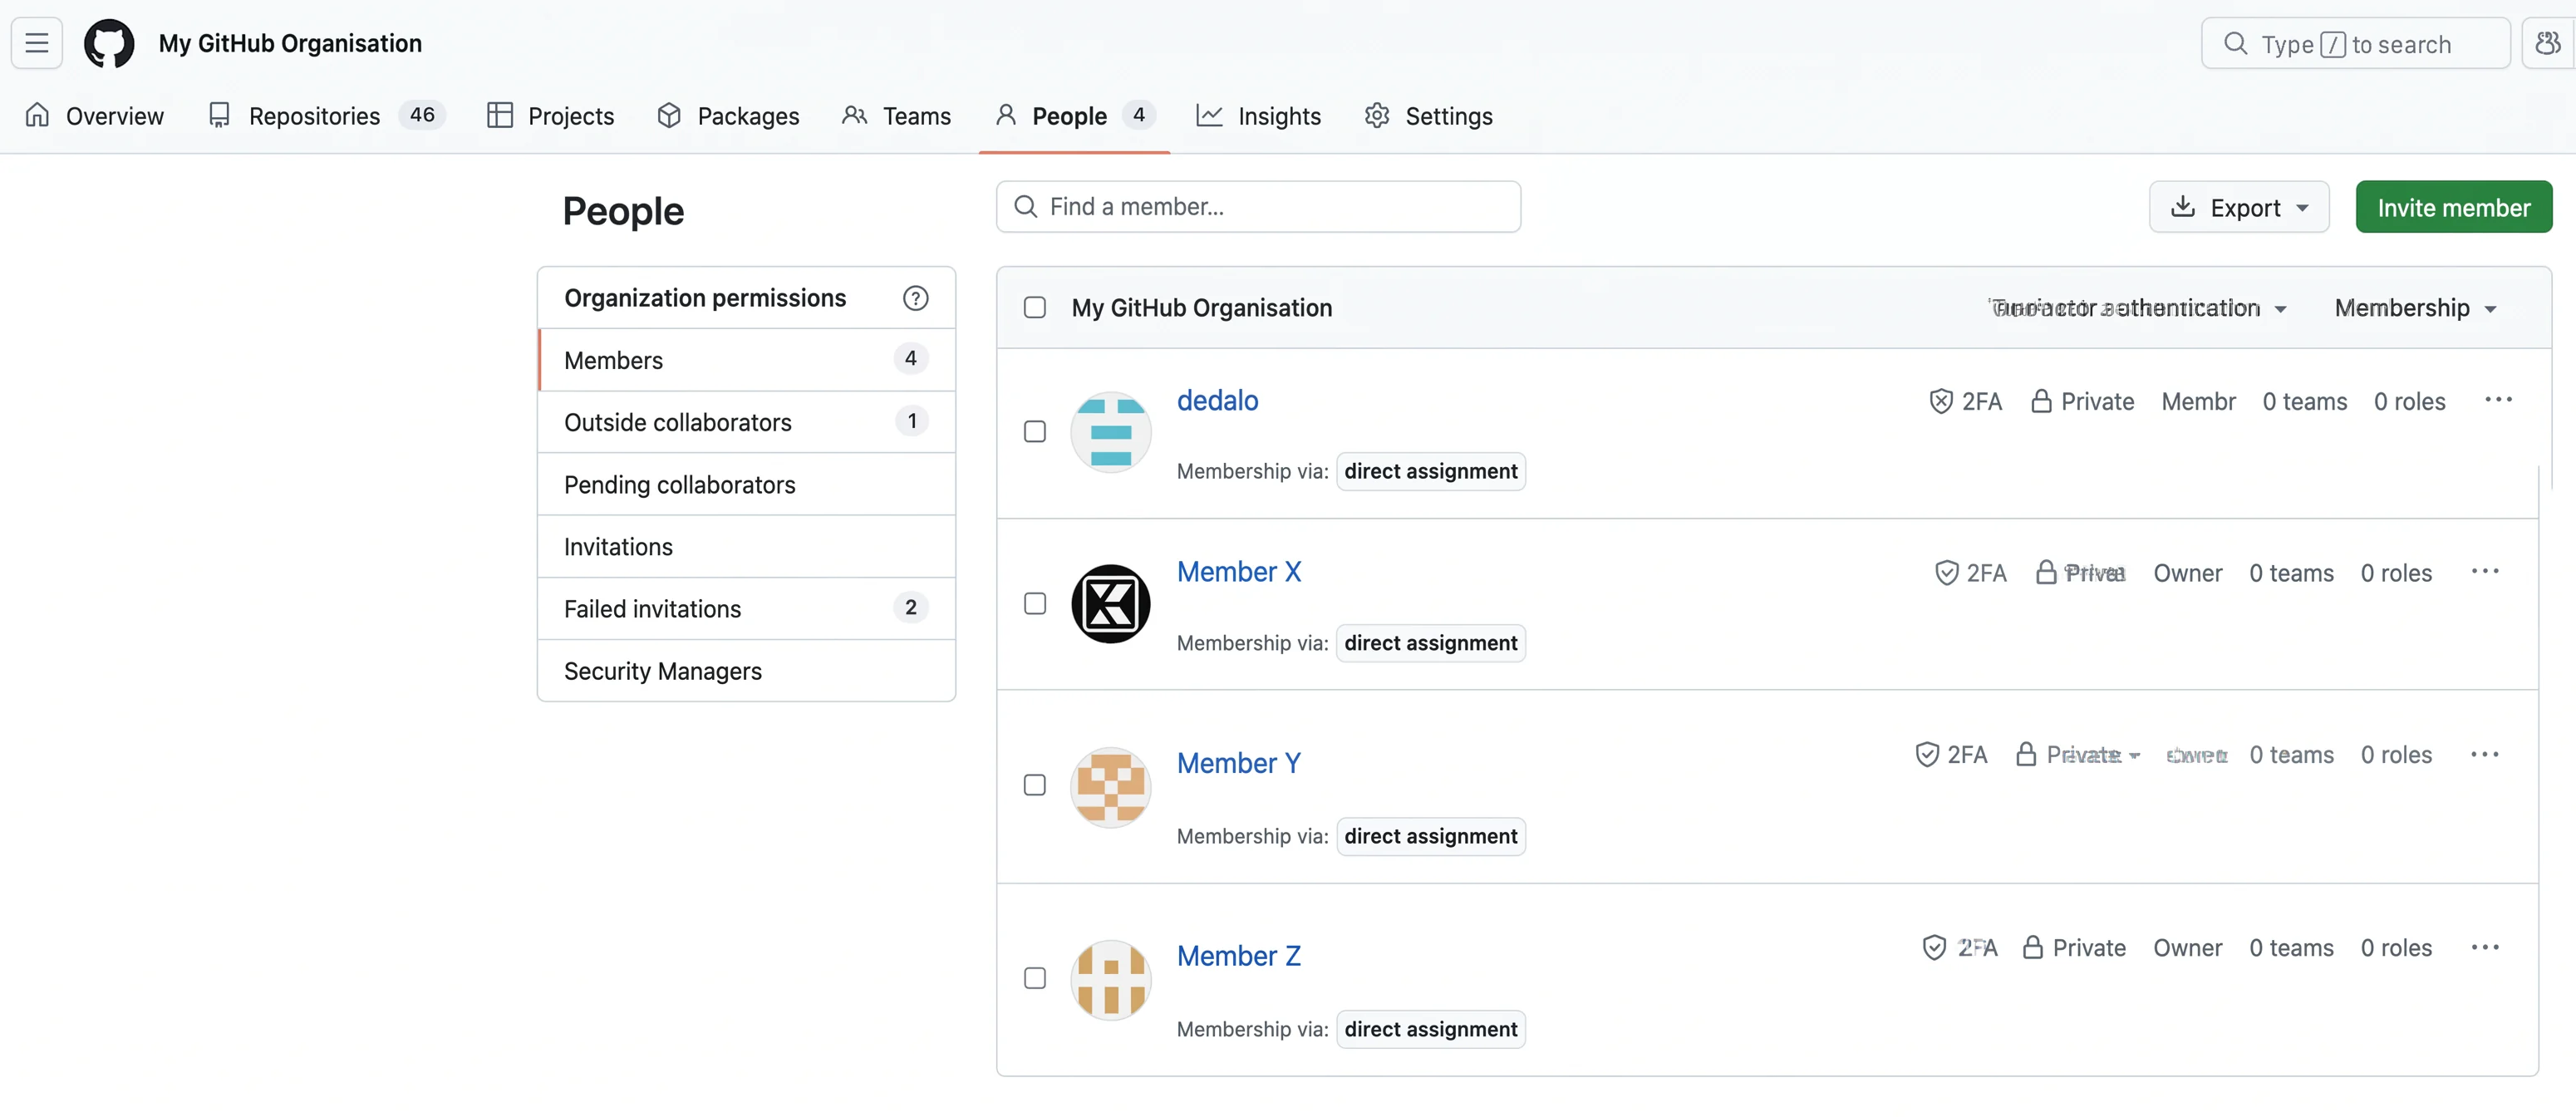Click the search magnifier in Find a member

pos(1025,207)
